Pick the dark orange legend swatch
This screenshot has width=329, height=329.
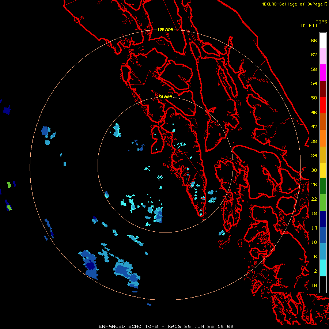tap(323, 122)
